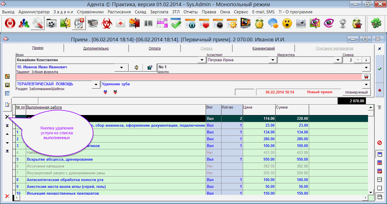Image resolution: width=387 pixels, height=204 pixels.
Task: Click the tooth formula icon at right
Action: pyautogui.click(x=366, y=77)
